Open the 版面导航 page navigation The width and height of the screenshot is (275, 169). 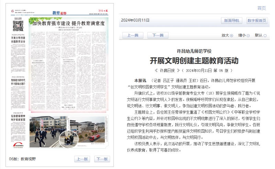pyautogui.click(x=231, y=21)
